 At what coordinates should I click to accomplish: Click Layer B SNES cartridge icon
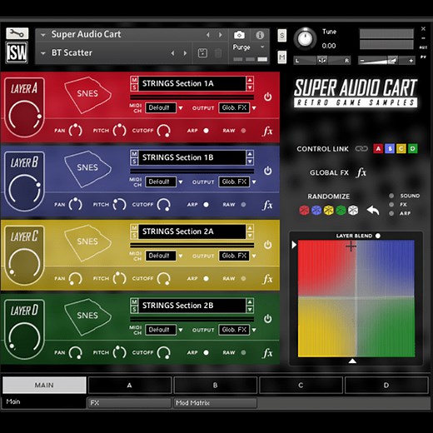87,169
